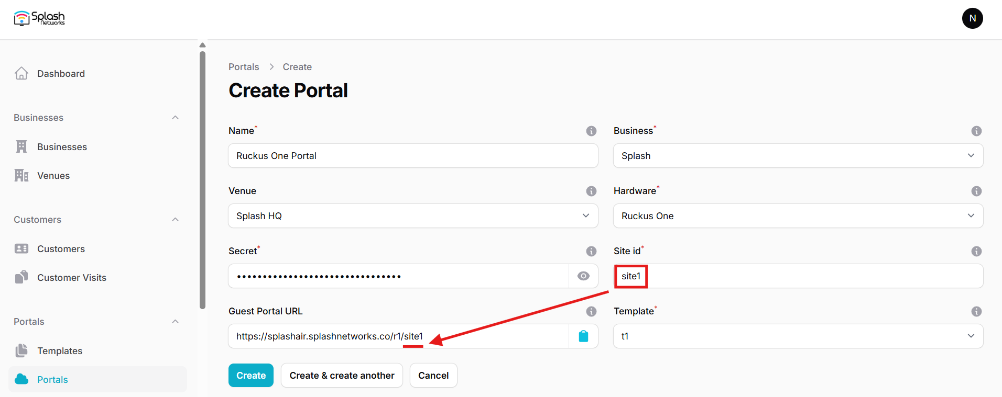Show info for Guest Portal URL

tap(591, 311)
